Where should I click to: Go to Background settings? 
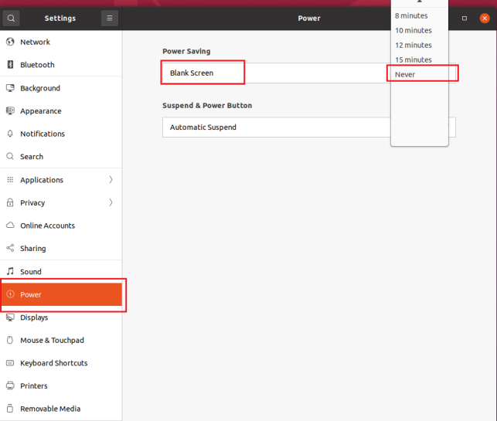(x=61, y=88)
